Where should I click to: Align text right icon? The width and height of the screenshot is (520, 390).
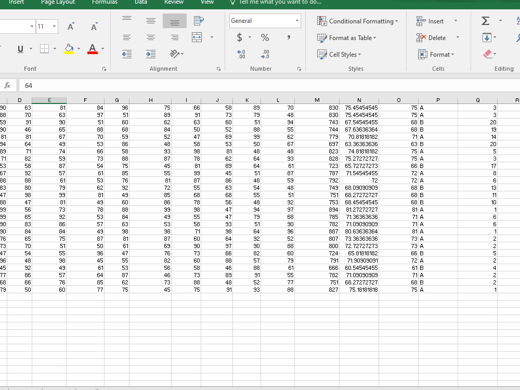click(174, 37)
